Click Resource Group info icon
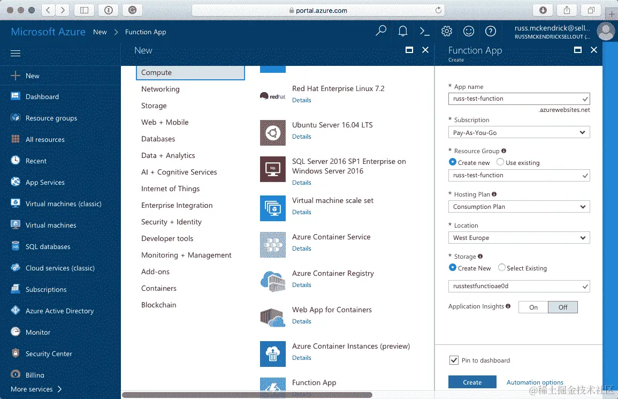 coord(503,150)
